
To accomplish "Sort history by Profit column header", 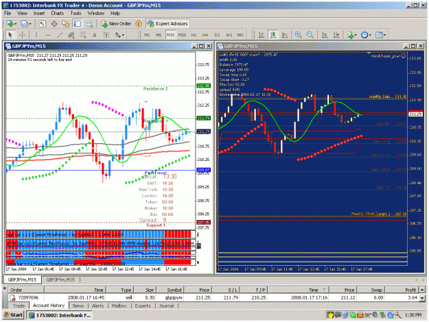I will (401, 290).
